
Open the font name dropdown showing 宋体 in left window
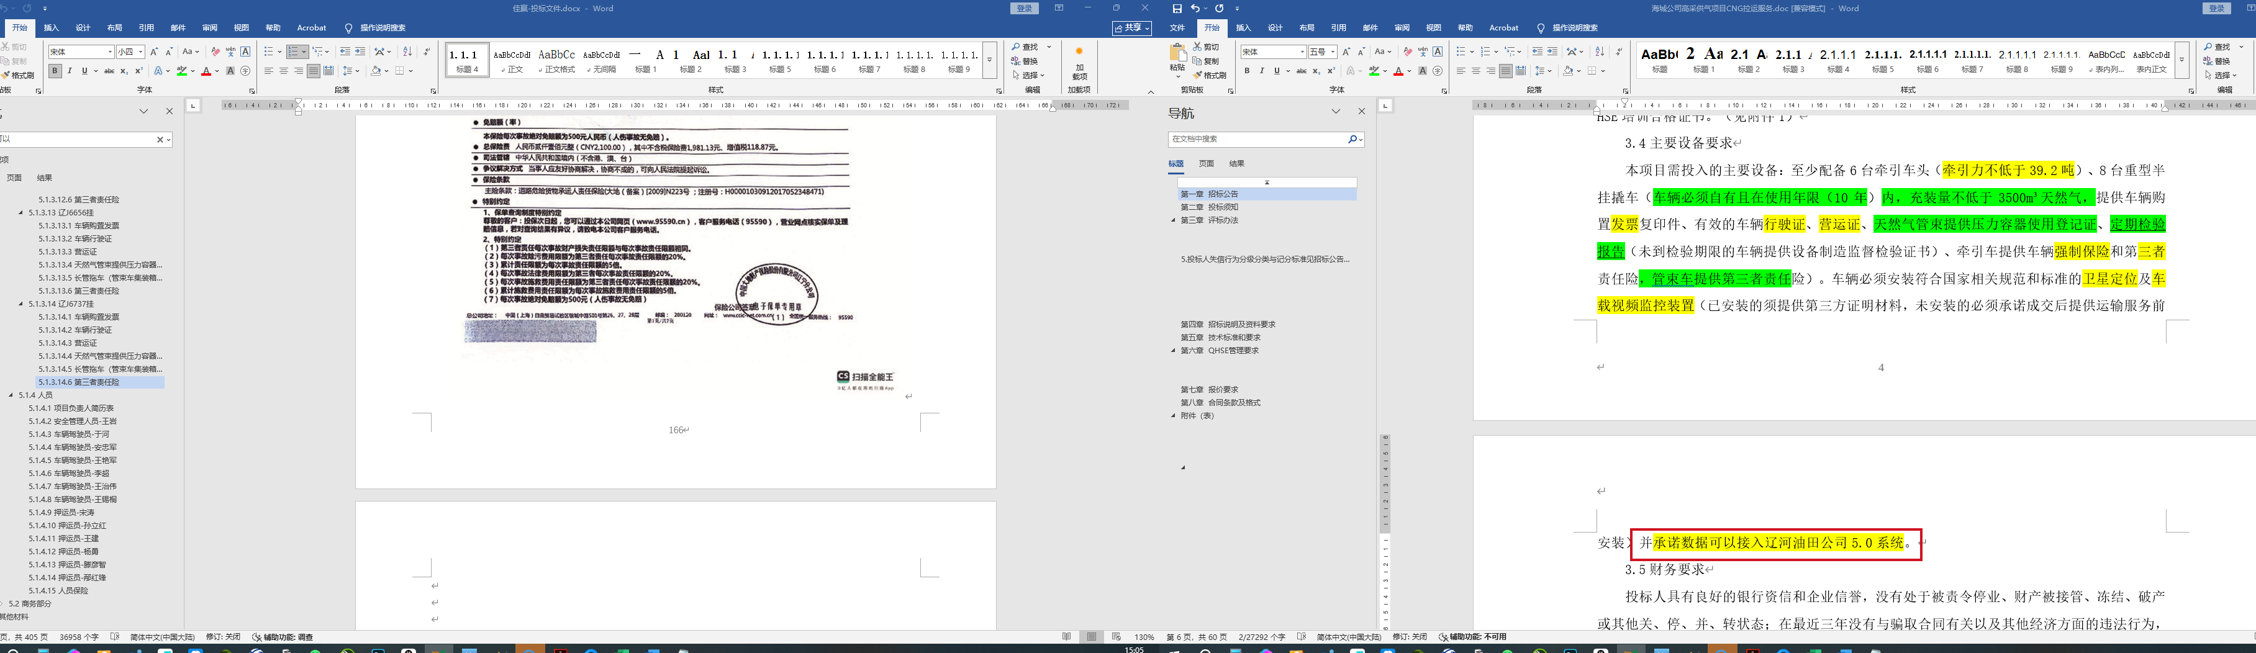coord(109,52)
